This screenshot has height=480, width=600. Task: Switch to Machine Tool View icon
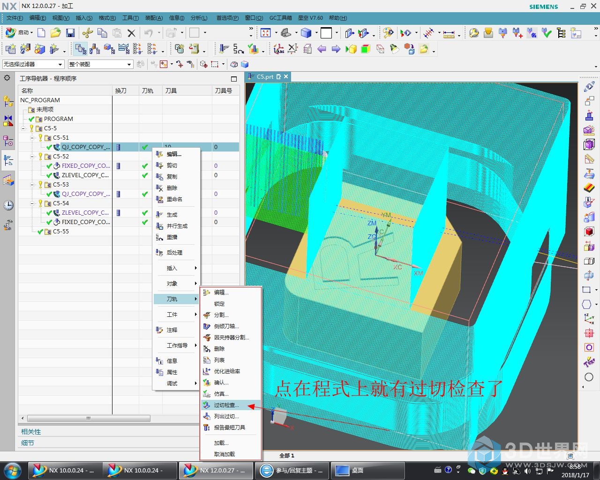95,49
